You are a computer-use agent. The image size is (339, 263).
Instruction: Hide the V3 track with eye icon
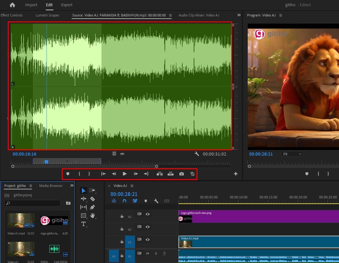148,214
